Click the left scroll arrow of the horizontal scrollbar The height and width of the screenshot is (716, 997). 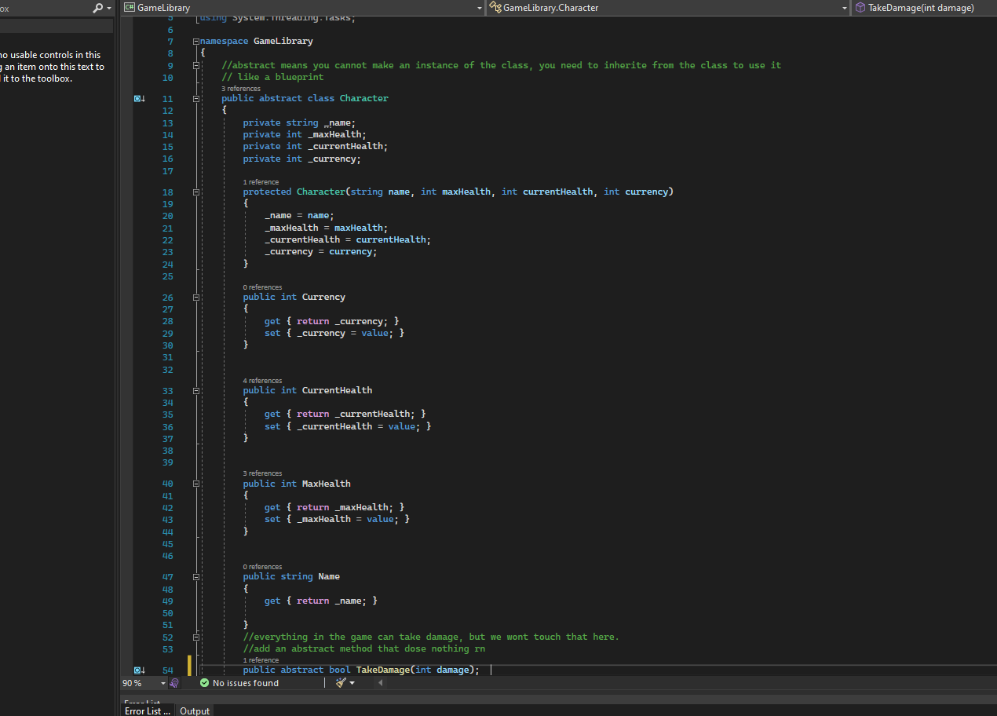pyautogui.click(x=381, y=683)
